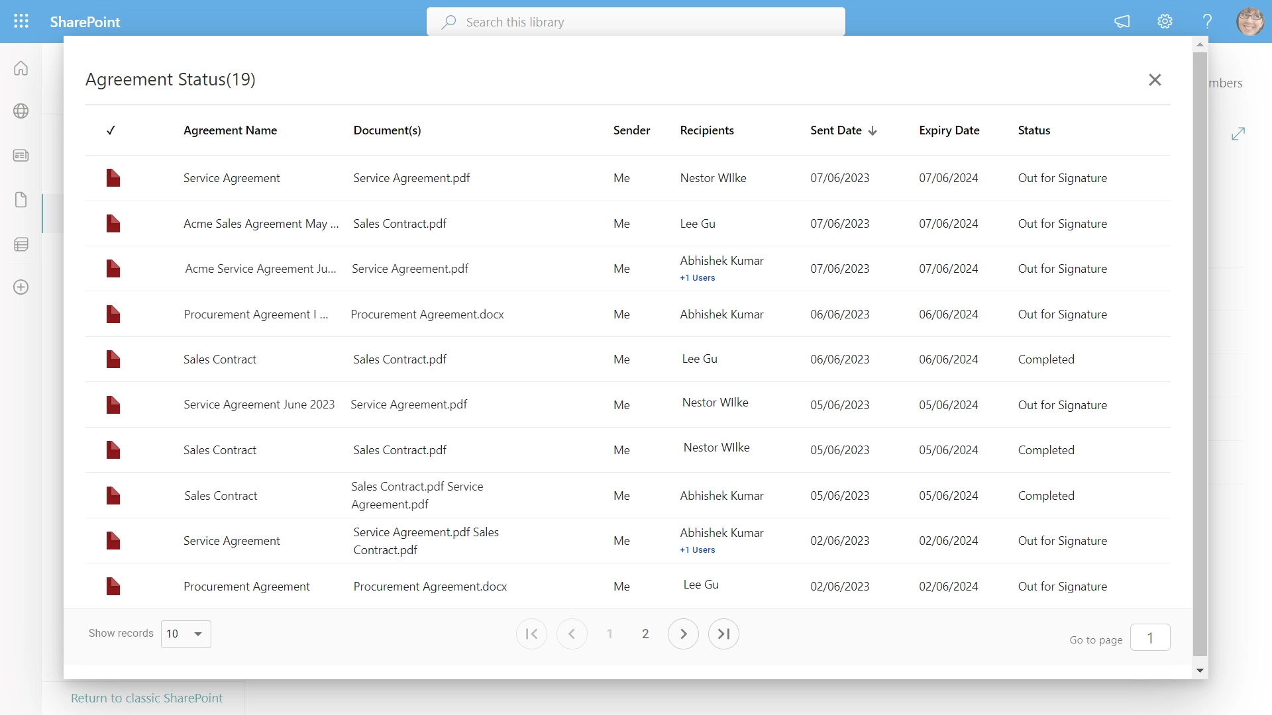Select Service Agreement June 2023 name
The height and width of the screenshot is (715, 1272).
click(259, 405)
